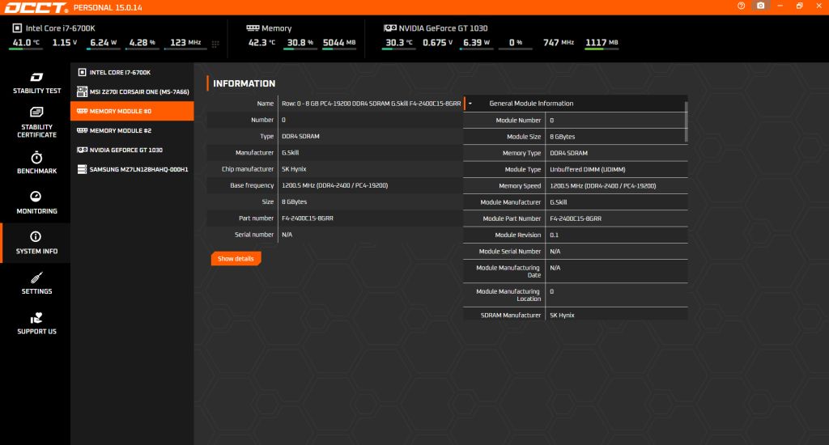Click the Intel Core i7-6700K header CPU icon

click(17, 28)
